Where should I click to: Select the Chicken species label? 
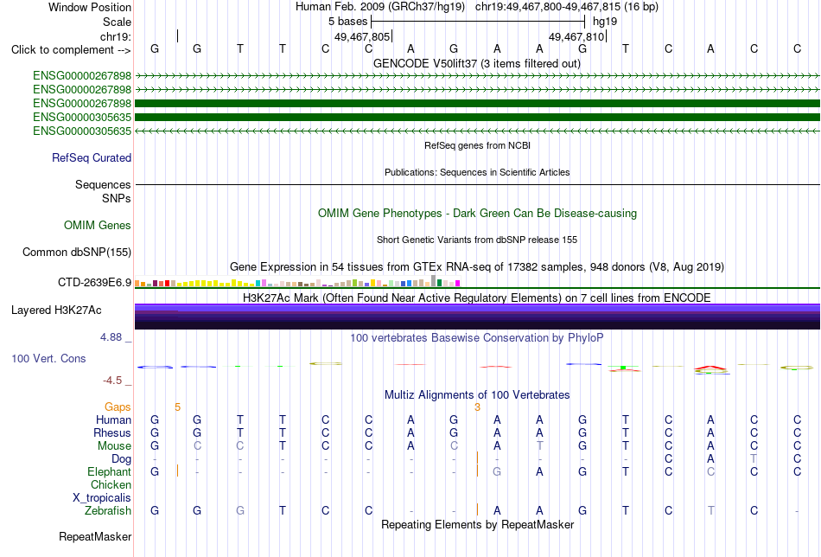pos(111,484)
